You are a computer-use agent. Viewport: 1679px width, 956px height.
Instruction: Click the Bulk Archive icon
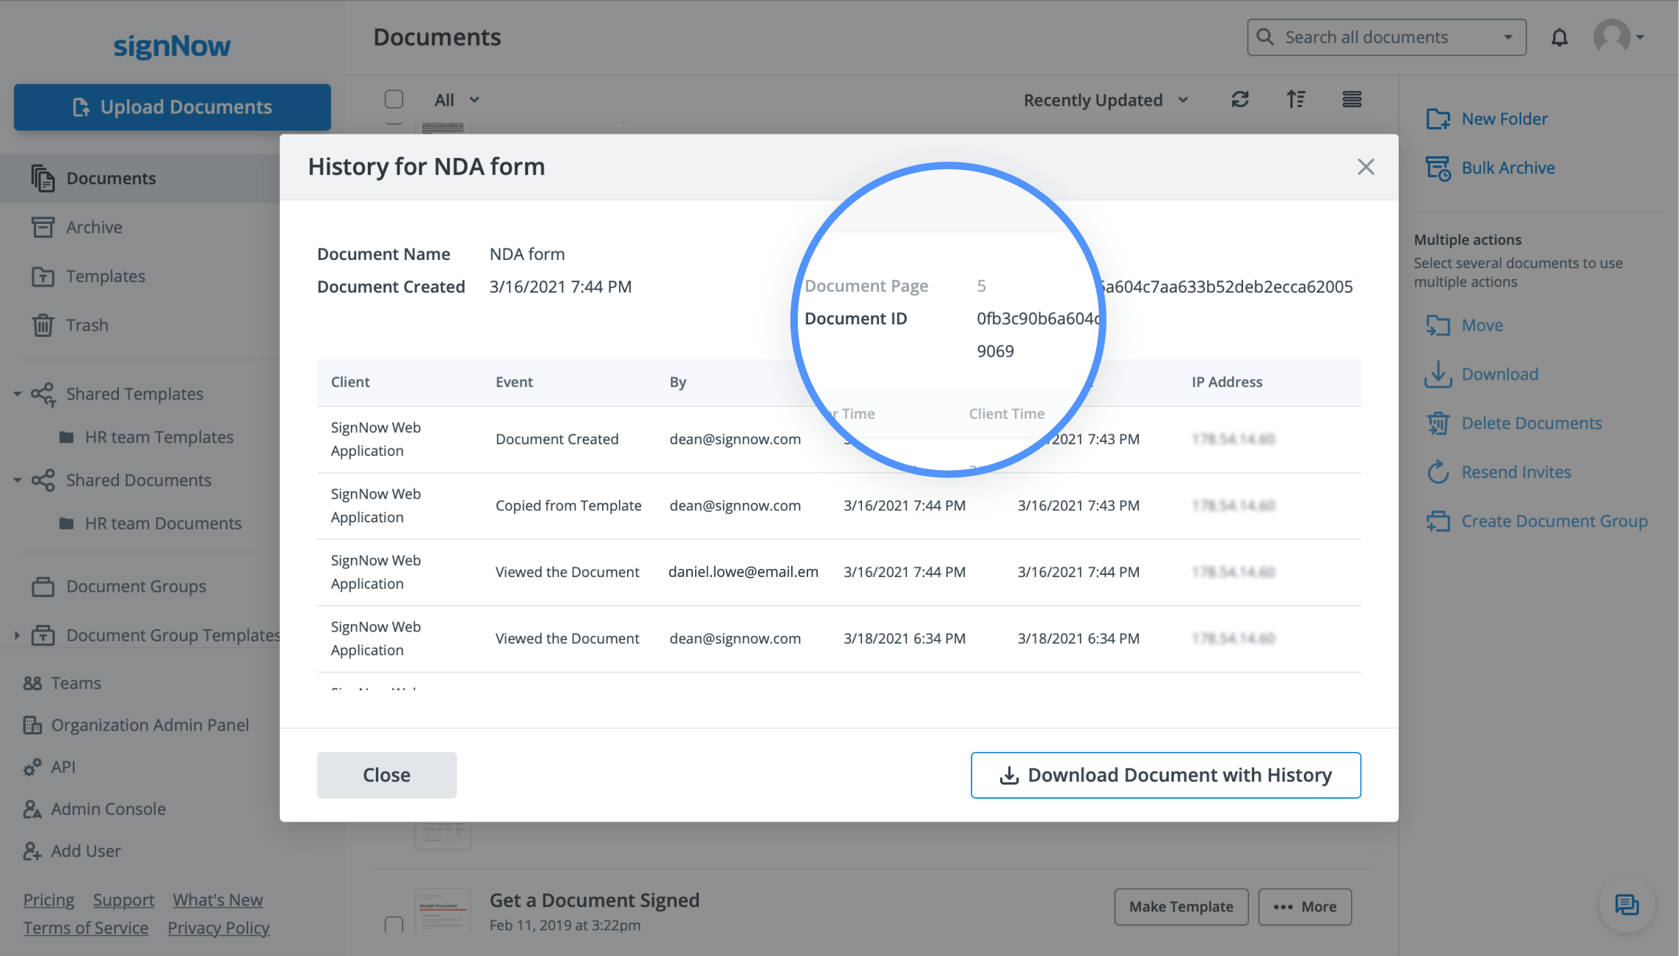click(1437, 168)
